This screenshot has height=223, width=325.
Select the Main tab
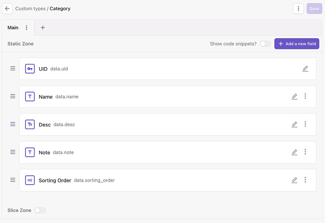[13, 28]
